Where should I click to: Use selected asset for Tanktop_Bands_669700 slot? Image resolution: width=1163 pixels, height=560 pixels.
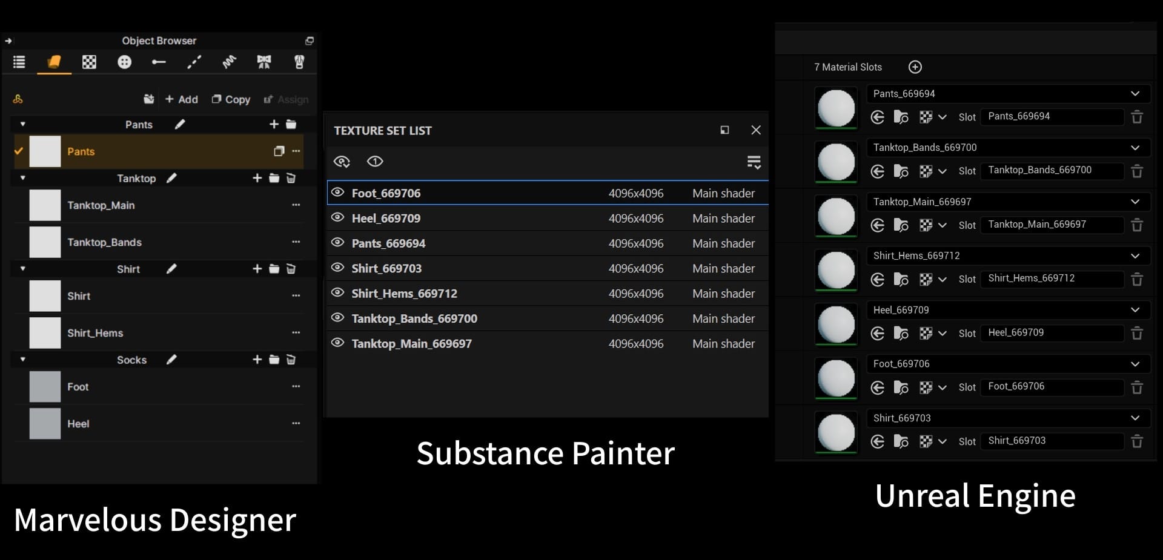pyautogui.click(x=877, y=171)
